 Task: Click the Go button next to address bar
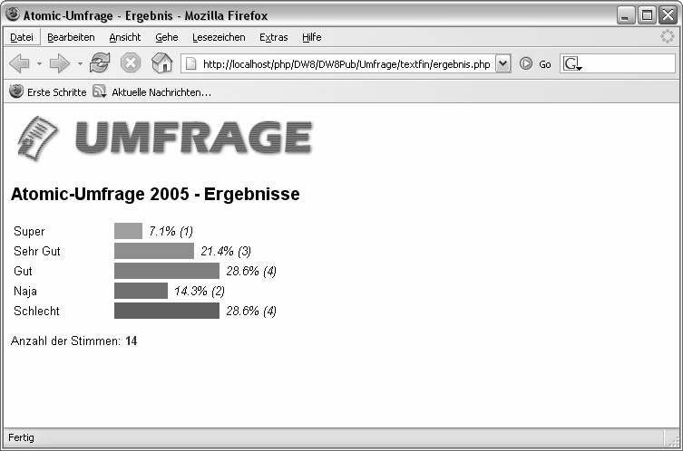(x=535, y=64)
